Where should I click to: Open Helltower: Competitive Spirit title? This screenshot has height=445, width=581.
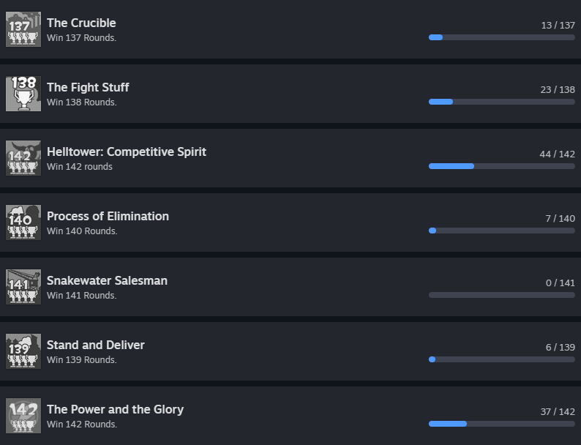coord(127,152)
